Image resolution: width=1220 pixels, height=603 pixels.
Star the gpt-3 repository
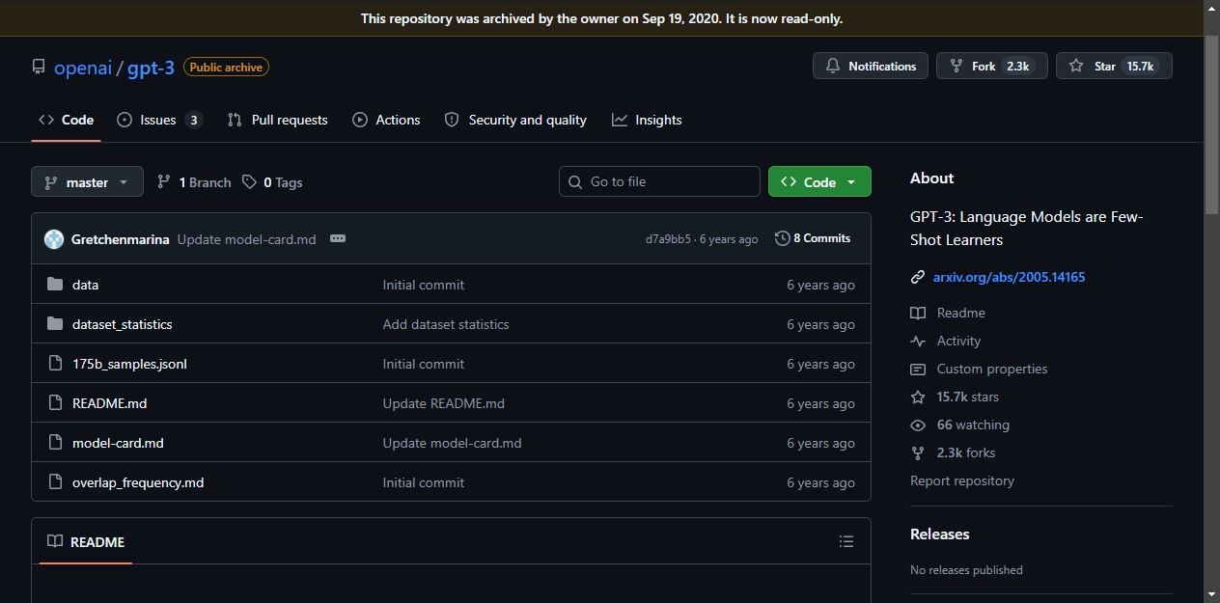point(1114,66)
